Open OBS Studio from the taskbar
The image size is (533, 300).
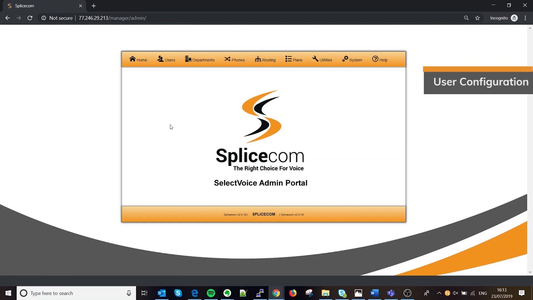click(x=407, y=293)
